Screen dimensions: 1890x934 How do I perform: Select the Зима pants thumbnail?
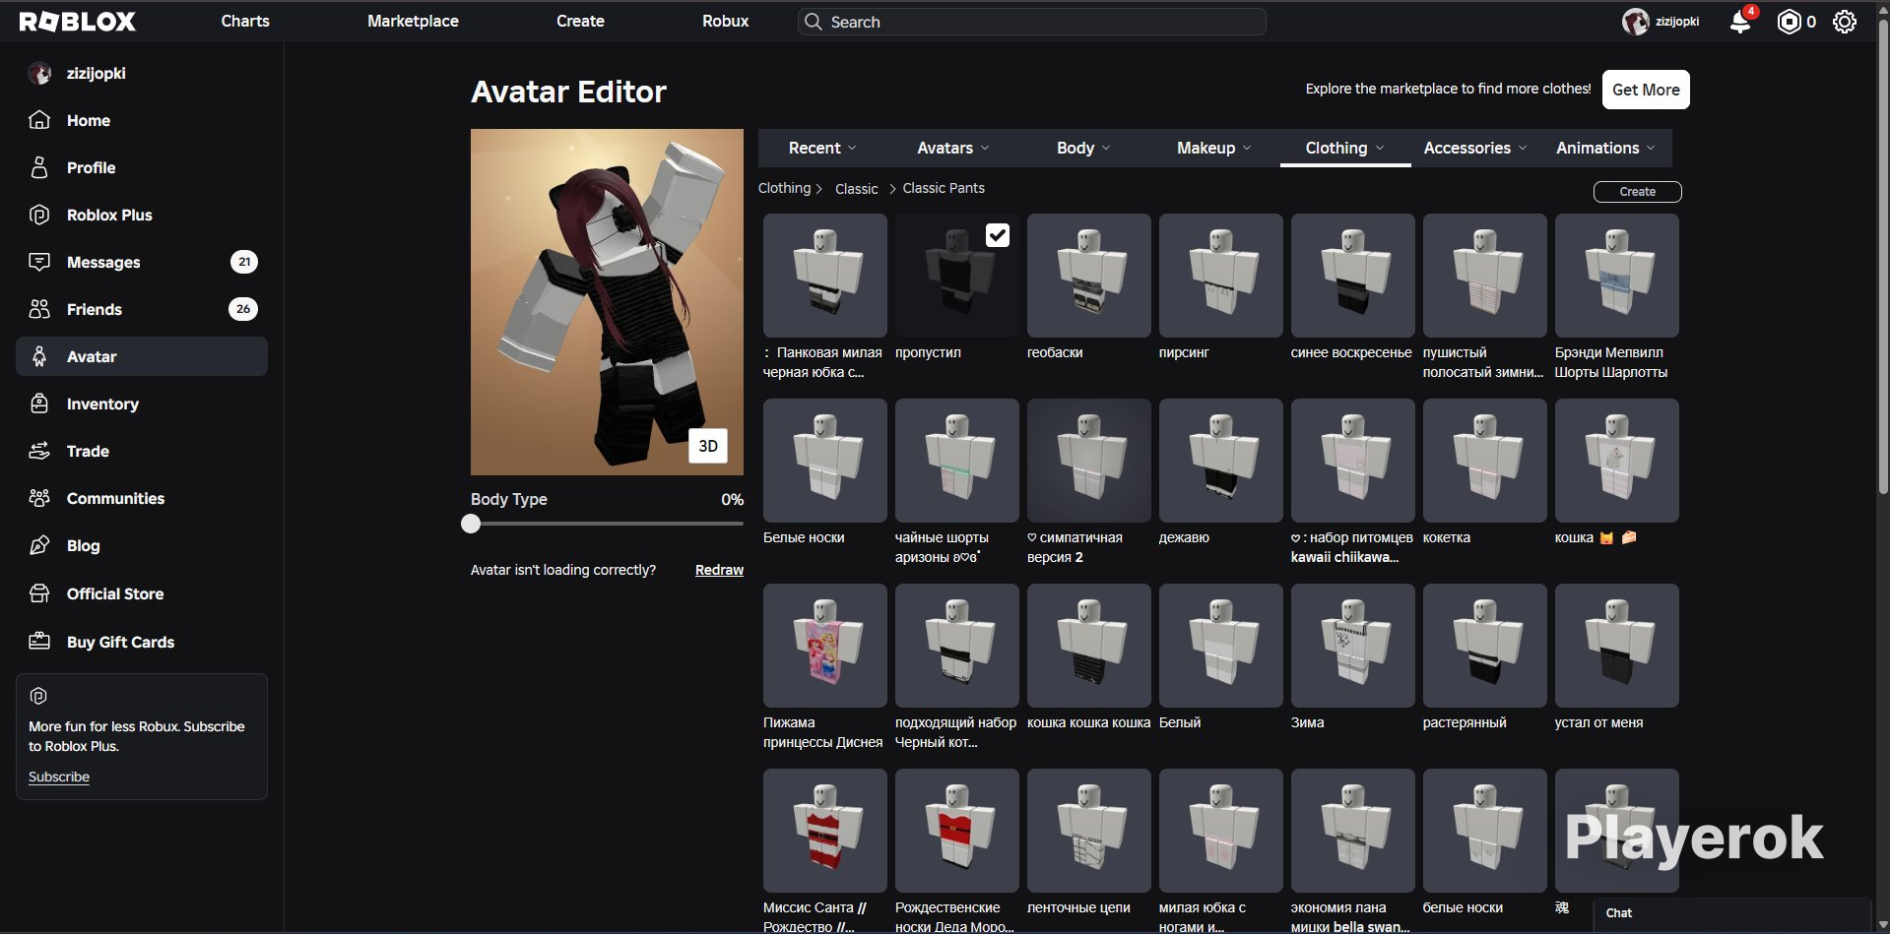[x=1353, y=646]
